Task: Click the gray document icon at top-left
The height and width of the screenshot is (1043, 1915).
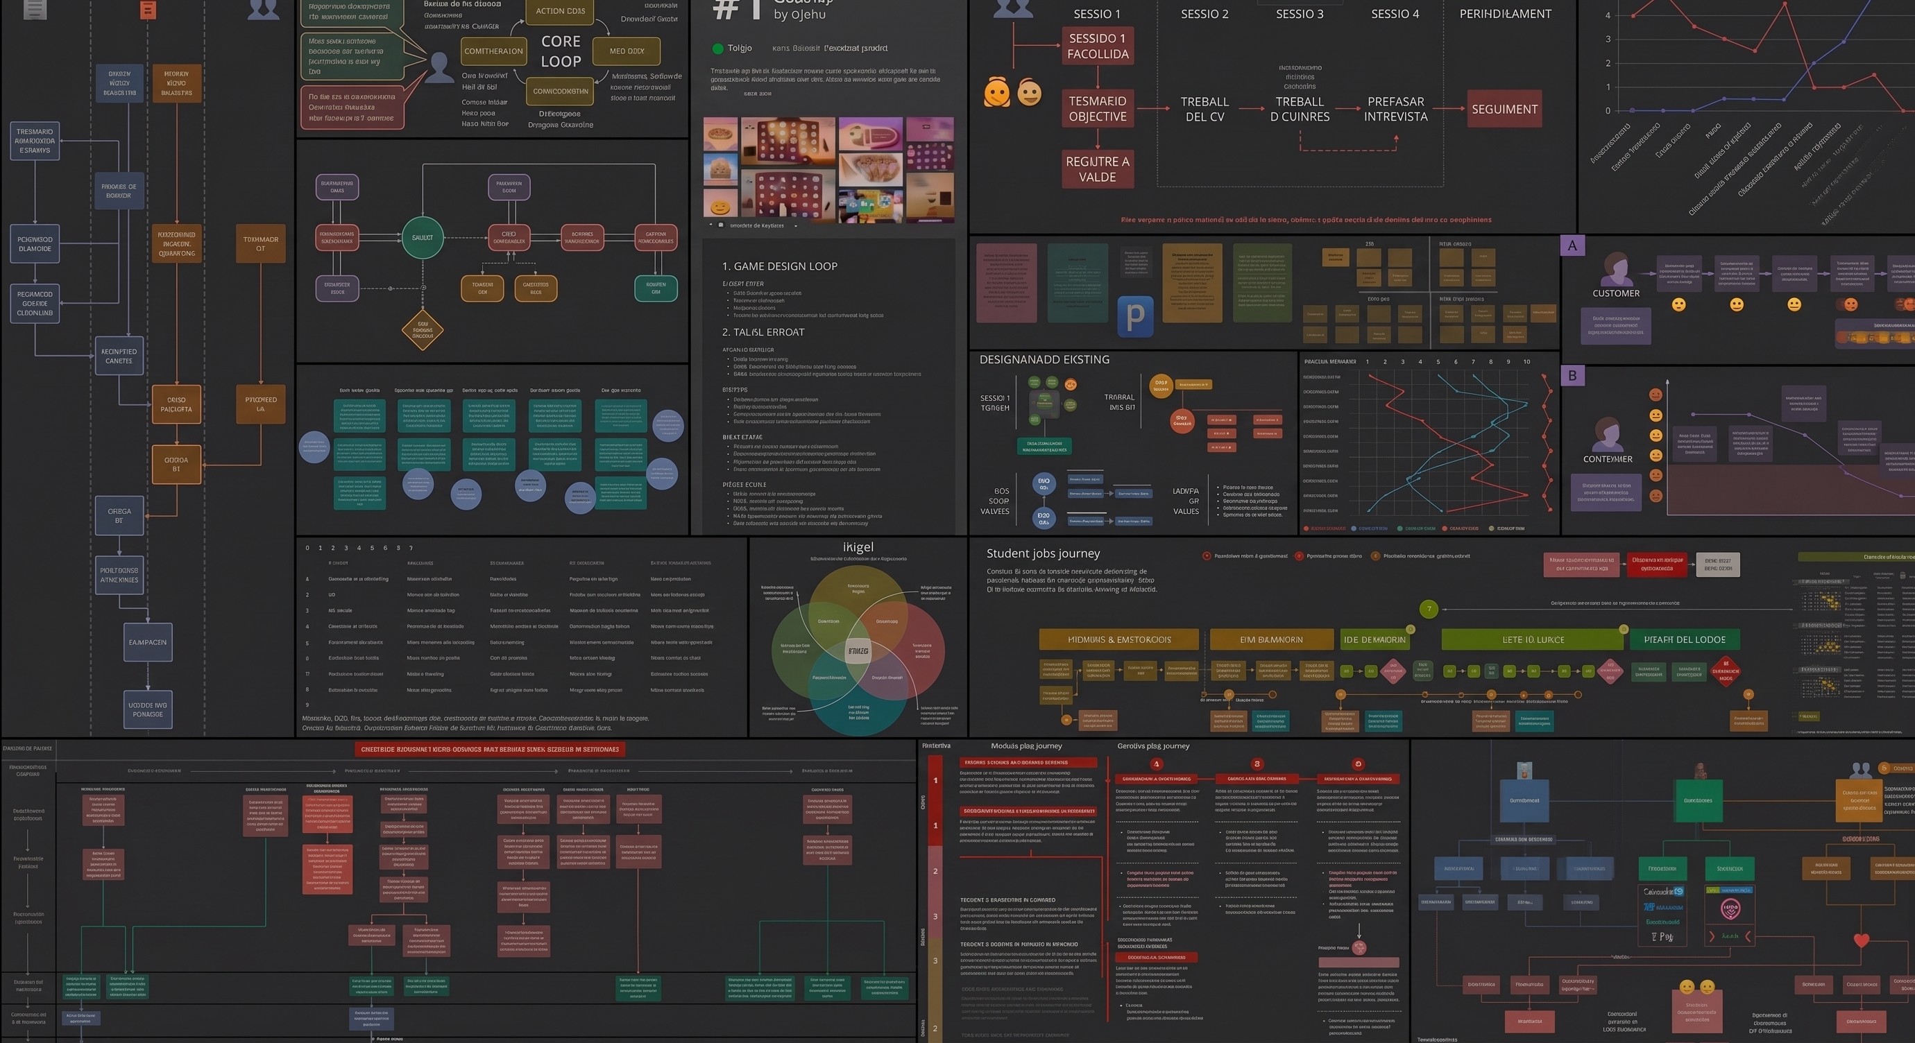Action: pos(35,9)
